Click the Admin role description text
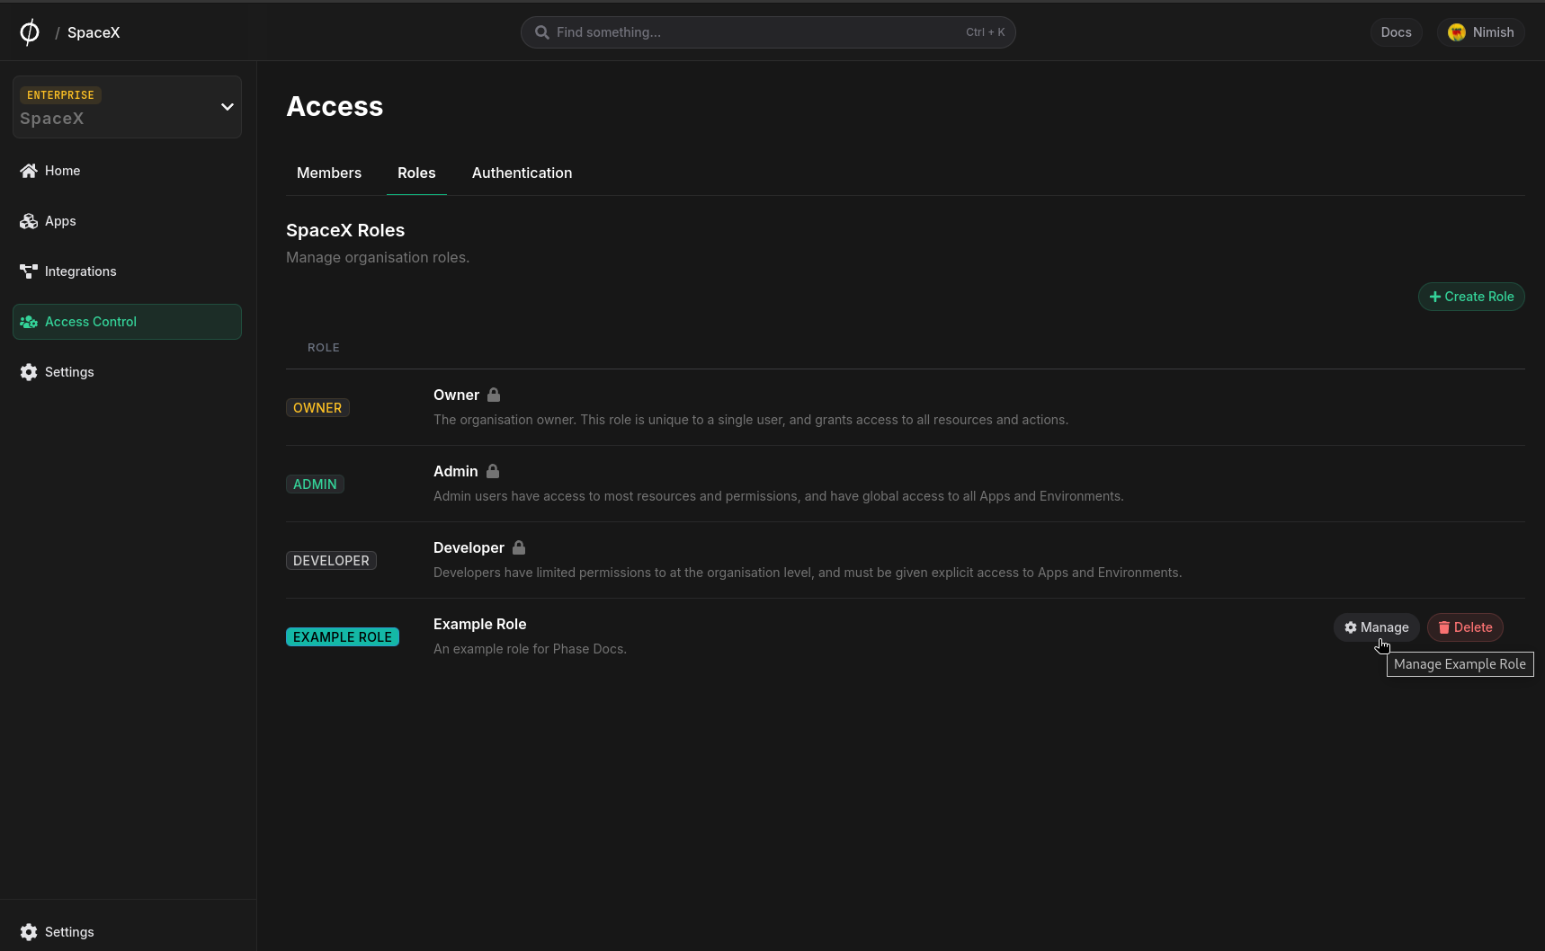This screenshot has width=1545, height=951. tap(779, 496)
